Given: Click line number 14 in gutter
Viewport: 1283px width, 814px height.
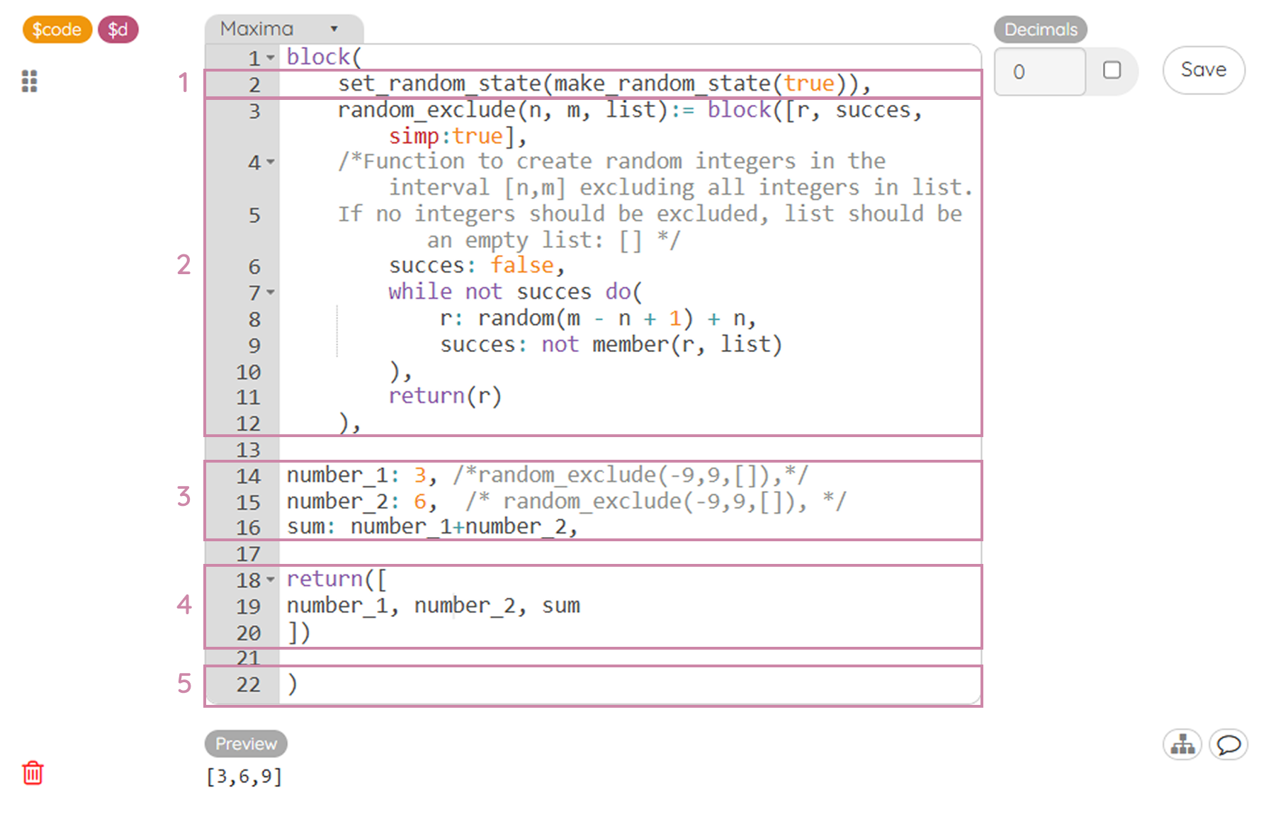Looking at the screenshot, I should [248, 476].
